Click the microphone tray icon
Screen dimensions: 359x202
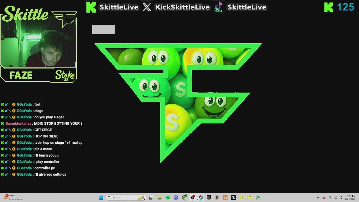330,198
